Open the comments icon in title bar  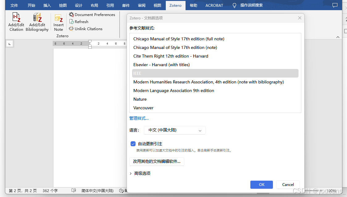[335, 5]
